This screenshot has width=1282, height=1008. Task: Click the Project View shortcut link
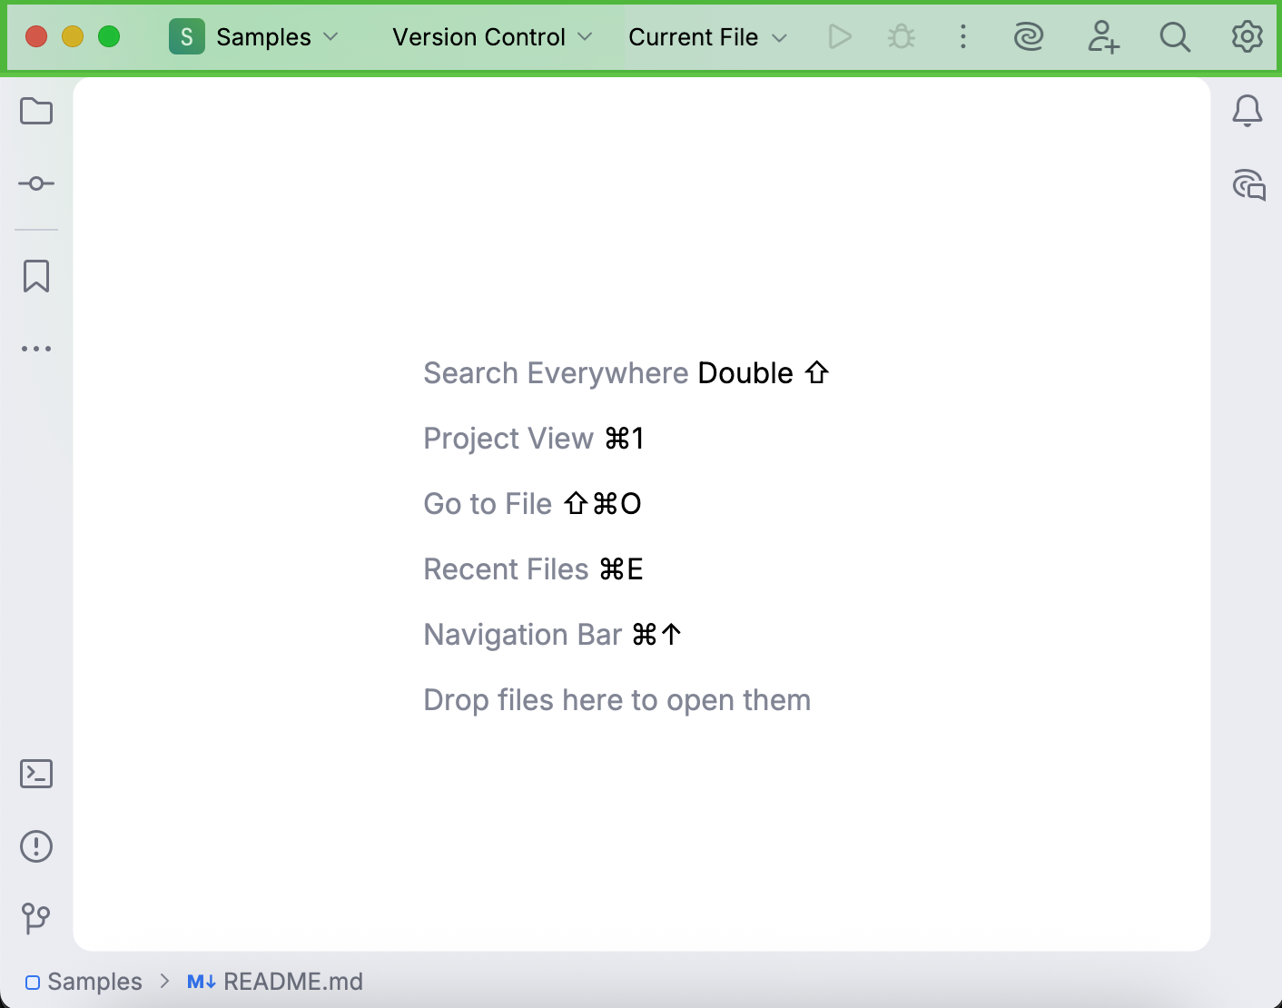click(x=509, y=438)
